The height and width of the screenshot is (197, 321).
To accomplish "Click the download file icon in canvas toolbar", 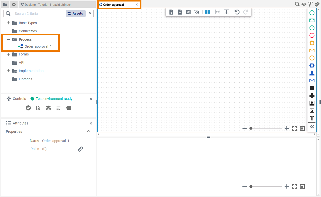I will click(x=171, y=12).
